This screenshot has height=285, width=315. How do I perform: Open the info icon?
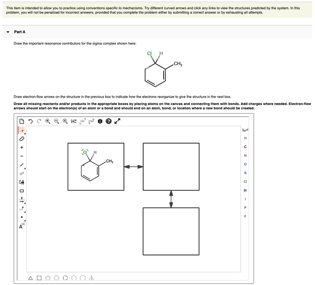point(100,121)
